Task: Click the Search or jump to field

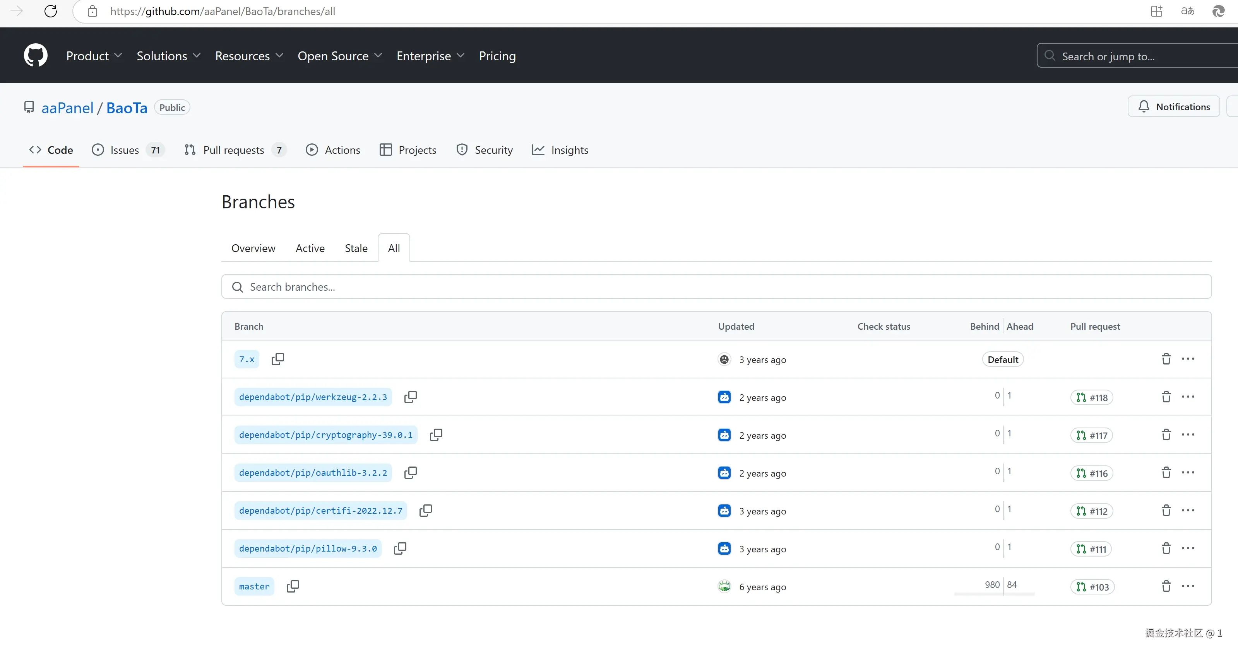Action: click(x=1137, y=56)
